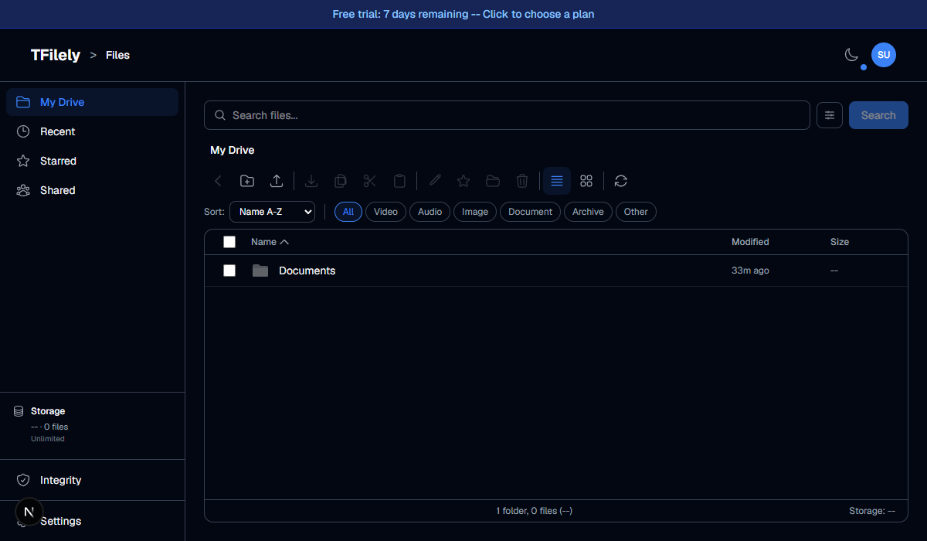Image resolution: width=927 pixels, height=541 pixels.
Task: Click the Search button
Action: tap(878, 115)
